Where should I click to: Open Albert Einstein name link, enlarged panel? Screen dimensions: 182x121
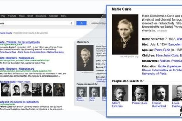pyautogui.click(x=117, y=105)
